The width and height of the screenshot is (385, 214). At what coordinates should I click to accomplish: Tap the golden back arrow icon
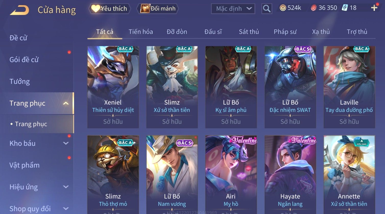19,10
